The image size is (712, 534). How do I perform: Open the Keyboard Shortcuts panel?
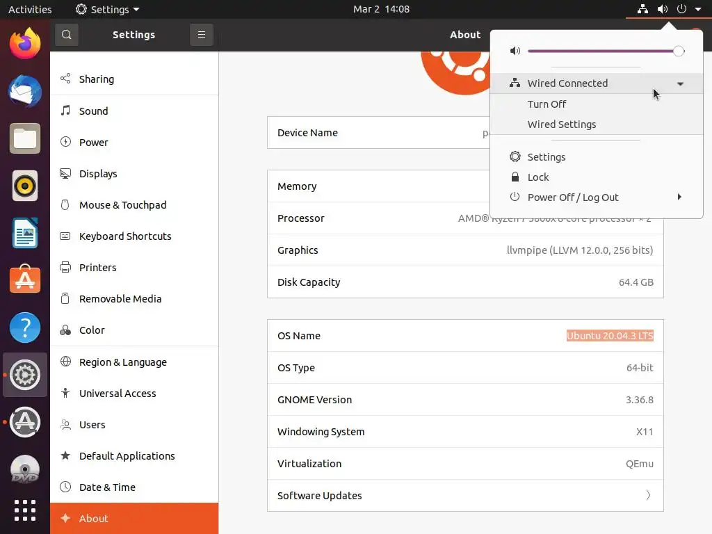pos(134,236)
